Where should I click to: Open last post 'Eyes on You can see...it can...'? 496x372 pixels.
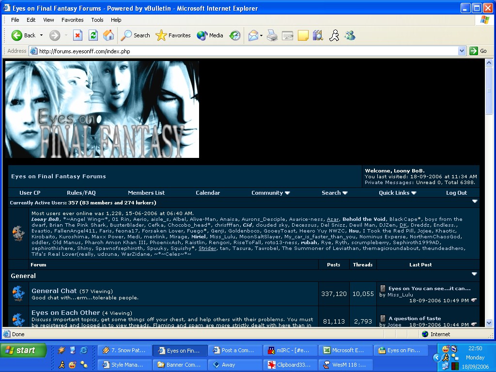click(x=430, y=289)
